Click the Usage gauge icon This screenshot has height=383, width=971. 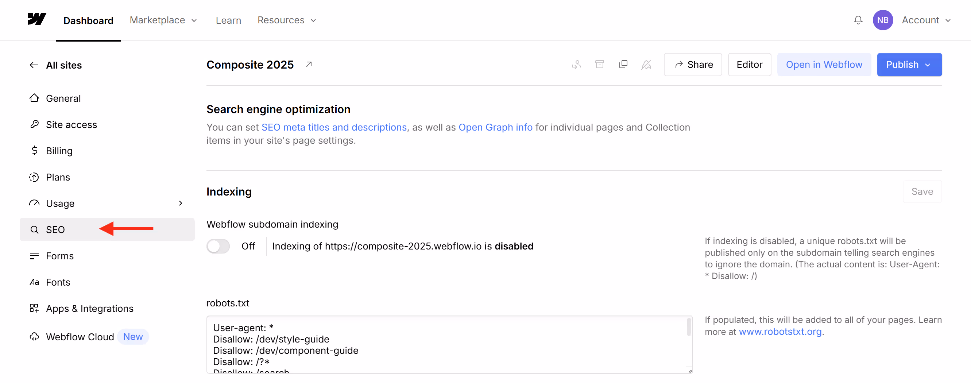(x=34, y=203)
